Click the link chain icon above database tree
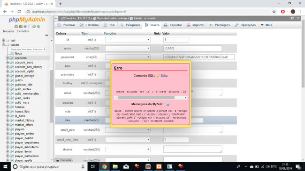305x171 pixels. point(46,36)
